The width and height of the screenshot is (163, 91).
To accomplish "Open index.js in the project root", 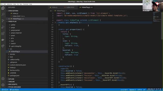I will [13, 67].
